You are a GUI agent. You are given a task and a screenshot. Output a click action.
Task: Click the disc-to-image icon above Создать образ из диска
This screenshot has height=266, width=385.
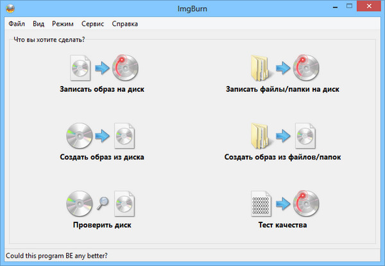coord(101,136)
